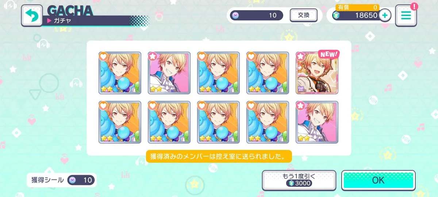
Task: Tap the star icon on second top card
Action: (153, 57)
